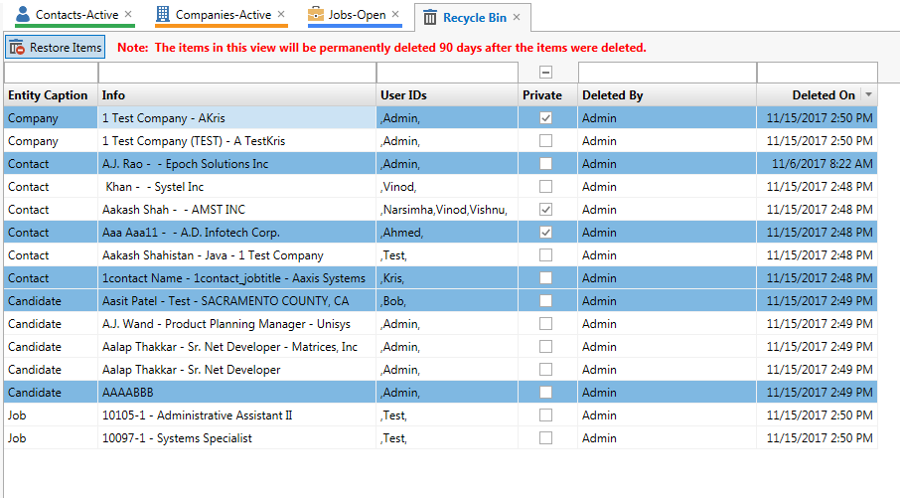Click the Jobs-Open briefcase icon
The image size is (900, 498).
click(316, 14)
